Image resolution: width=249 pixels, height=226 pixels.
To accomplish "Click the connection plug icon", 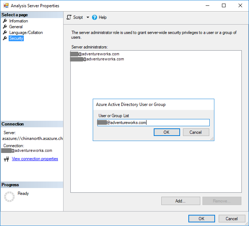I will pyautogui.click(x=6, y=159).
